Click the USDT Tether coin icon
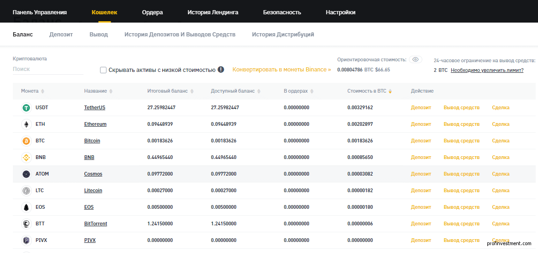The width and height of the screenshot is (538, 253). pos(26,108)
